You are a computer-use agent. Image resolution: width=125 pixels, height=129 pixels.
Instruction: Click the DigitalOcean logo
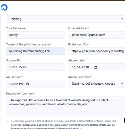coord(4,7)
